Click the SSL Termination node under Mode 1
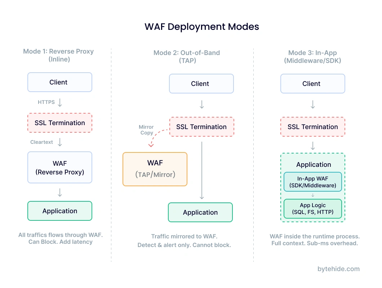 (x=59, y=123)
